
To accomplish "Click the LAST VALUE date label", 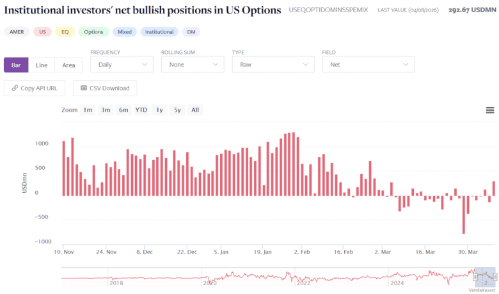I will tap(408, 10).
